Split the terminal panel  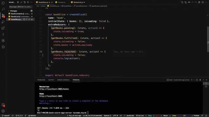coord(197,80)
